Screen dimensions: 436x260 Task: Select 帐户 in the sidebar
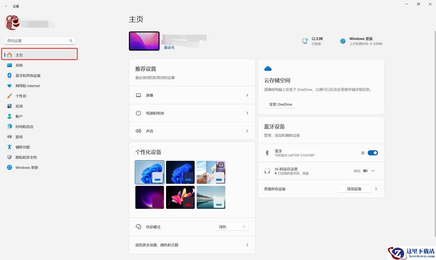coord(40,116)
